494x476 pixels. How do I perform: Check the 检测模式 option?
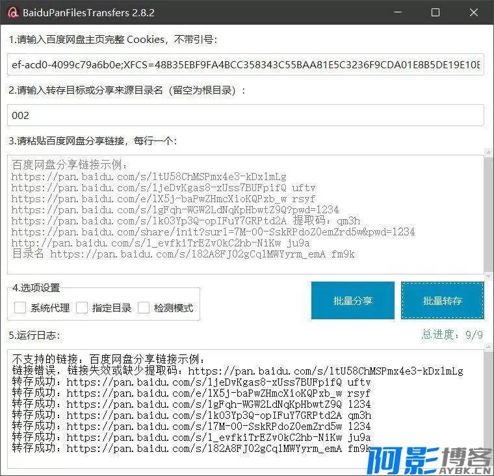coord(143,308)
